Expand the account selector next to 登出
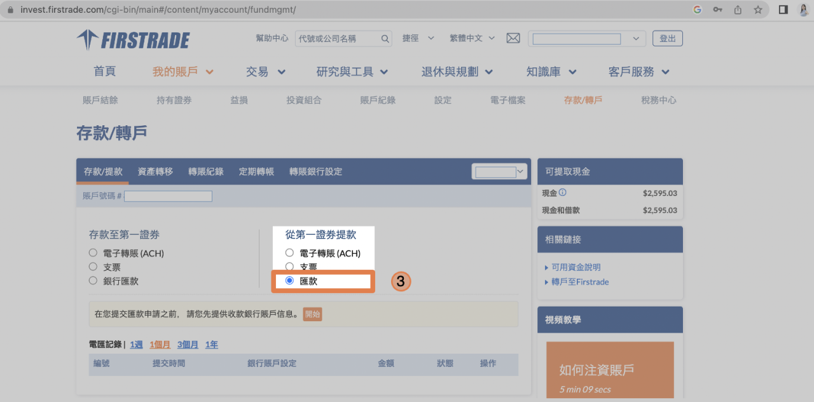The height and width of the screenshot is (402, 814). (635, 38)
